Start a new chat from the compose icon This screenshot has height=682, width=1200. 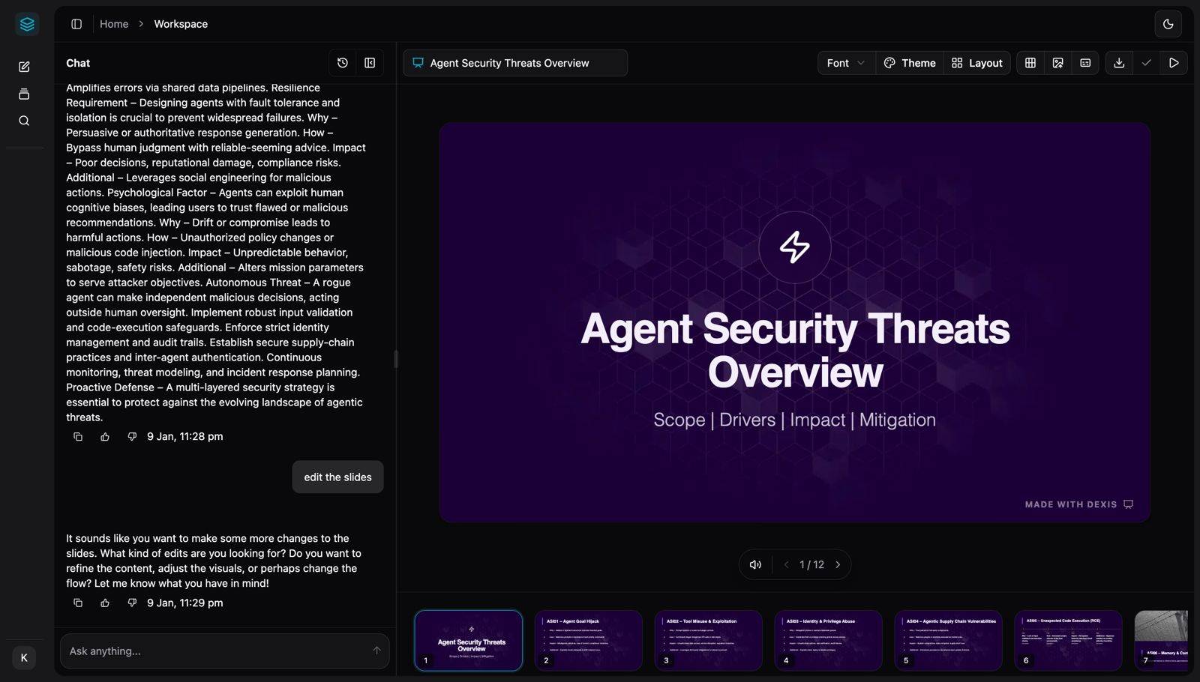[x=24, y=67]
